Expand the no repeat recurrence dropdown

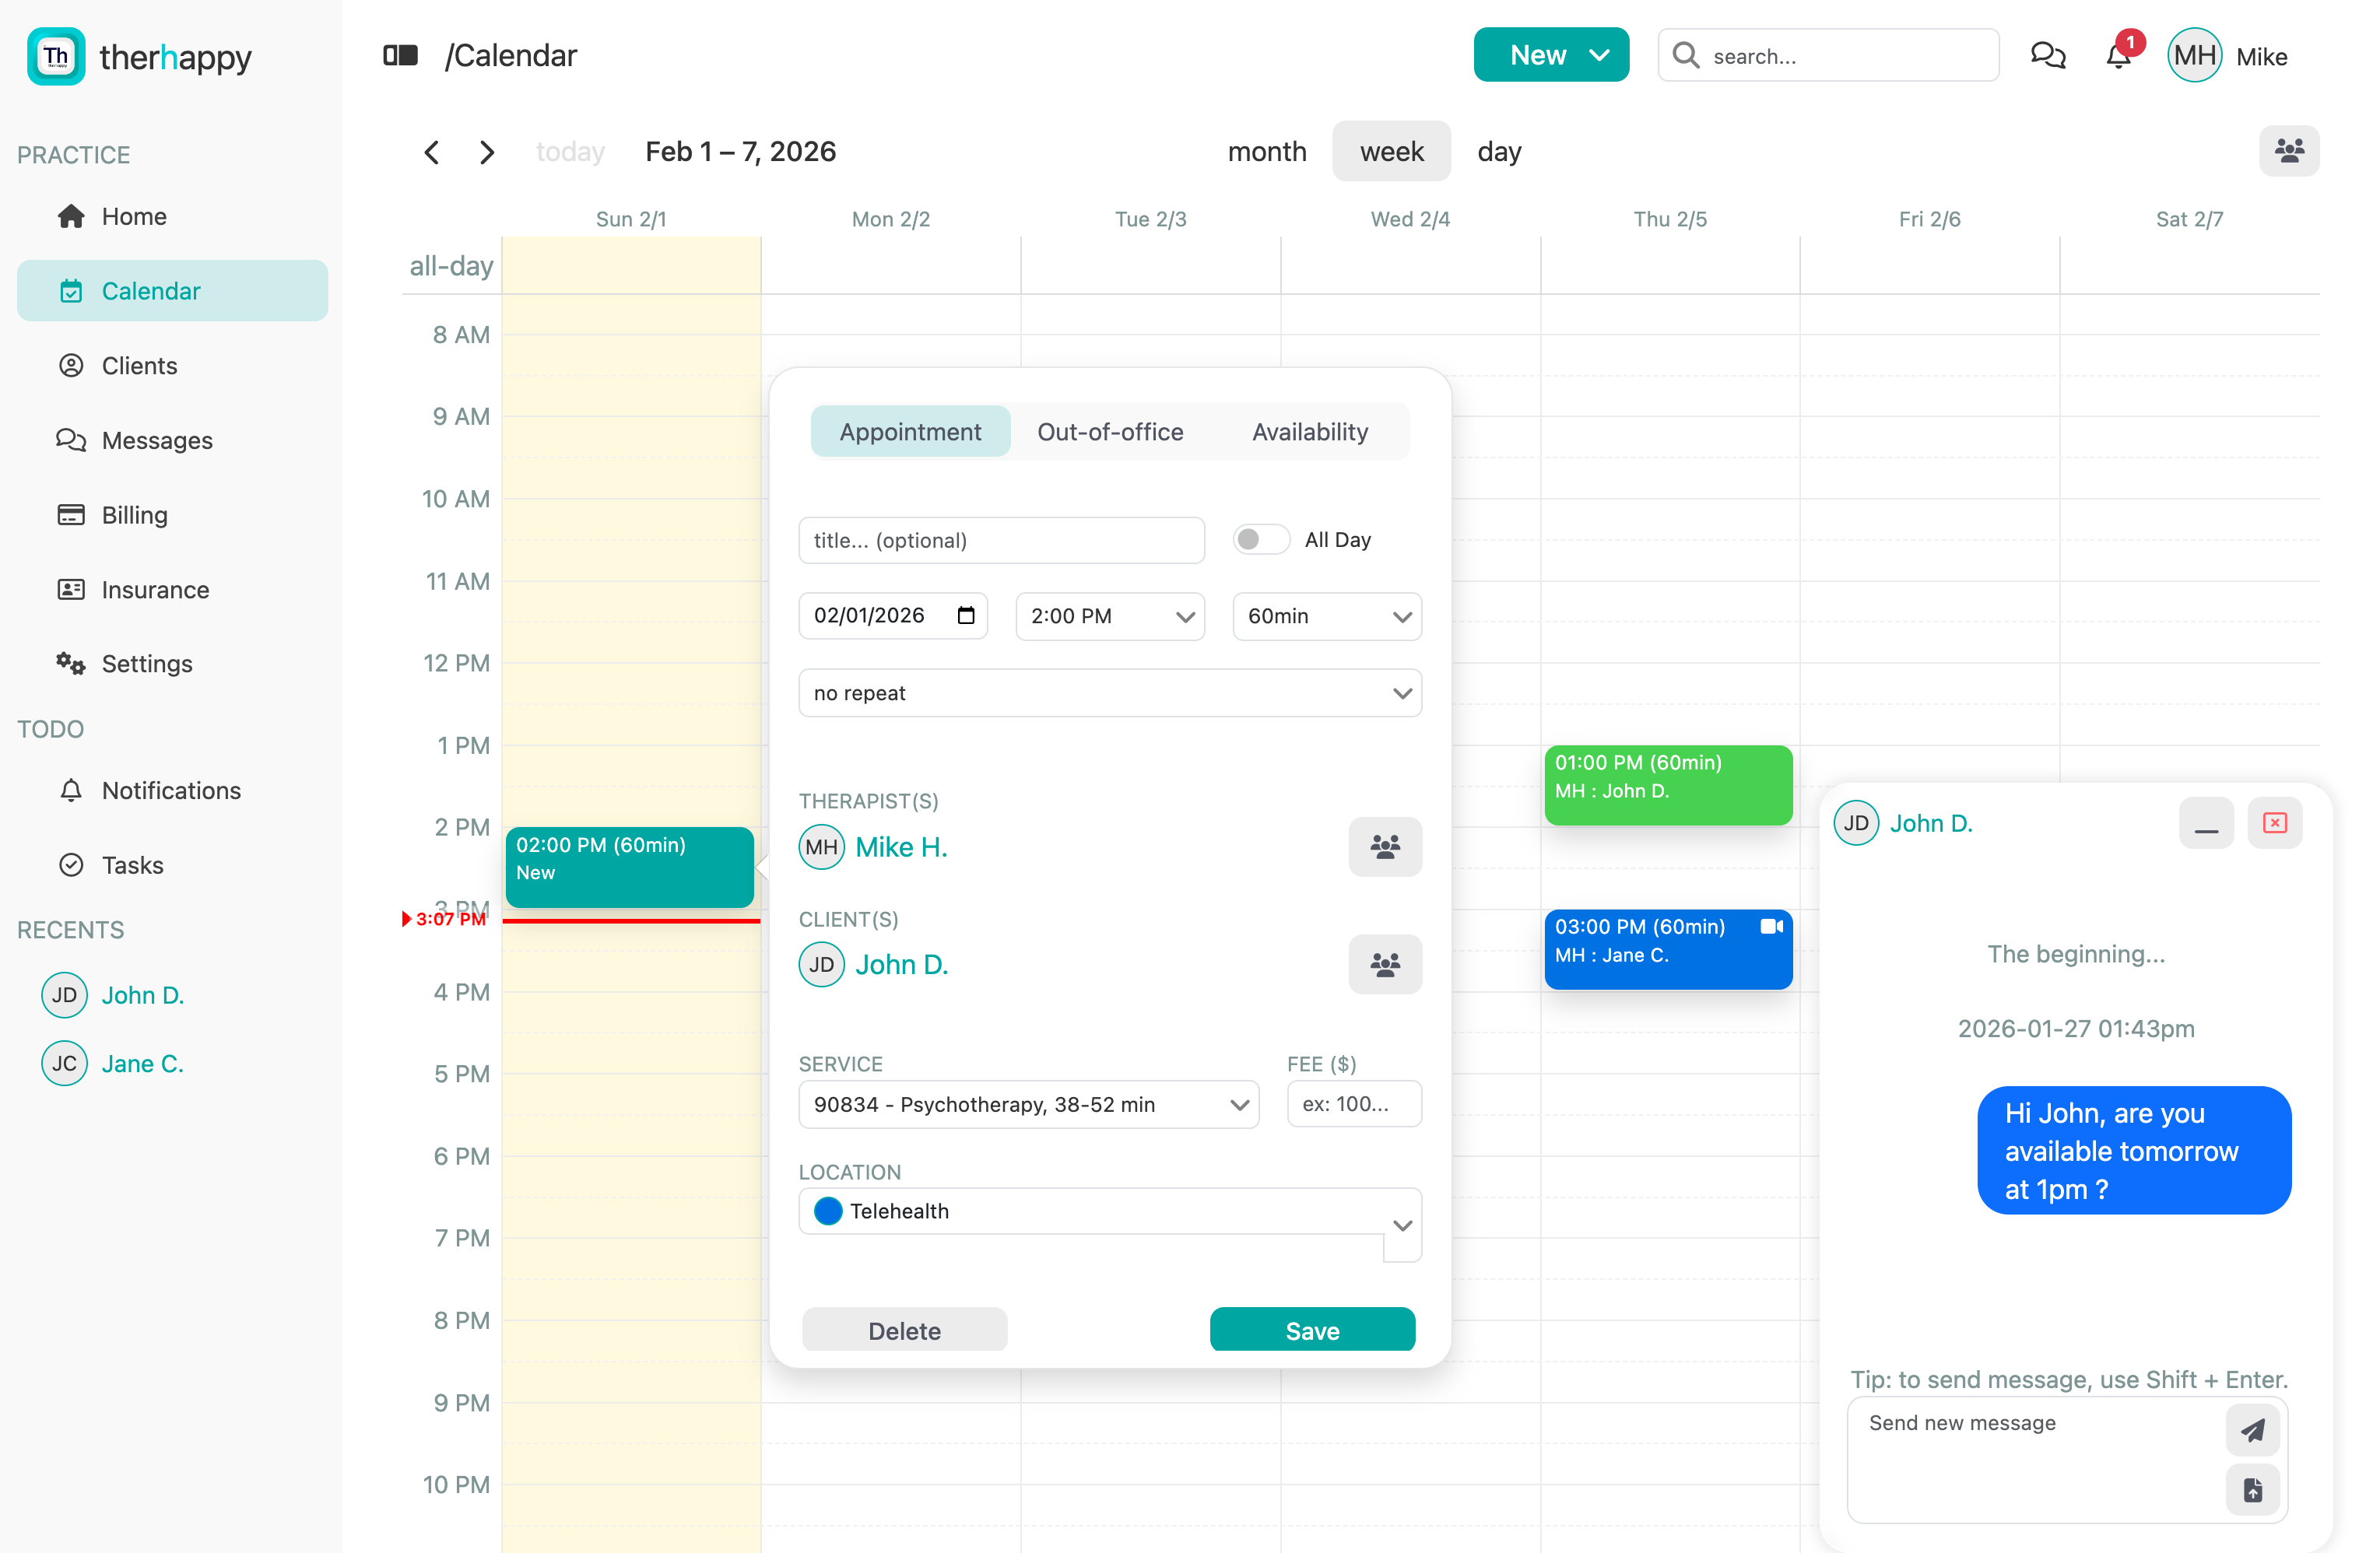[1109, 692]
